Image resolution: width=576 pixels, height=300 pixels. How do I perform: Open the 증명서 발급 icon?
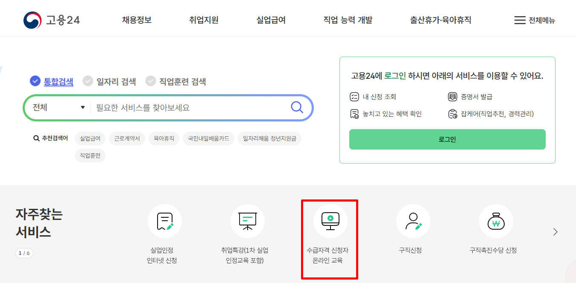(452, 97)
